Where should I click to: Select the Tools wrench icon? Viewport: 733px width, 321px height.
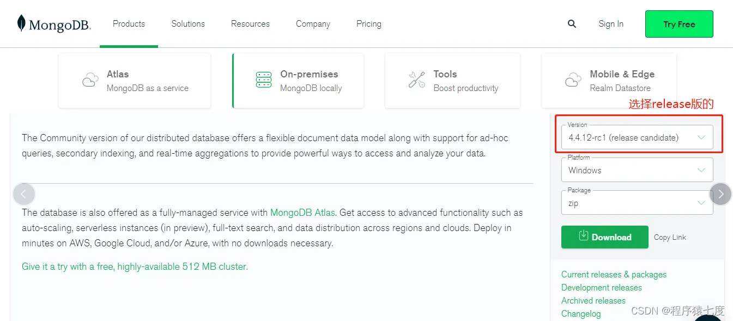416,80
